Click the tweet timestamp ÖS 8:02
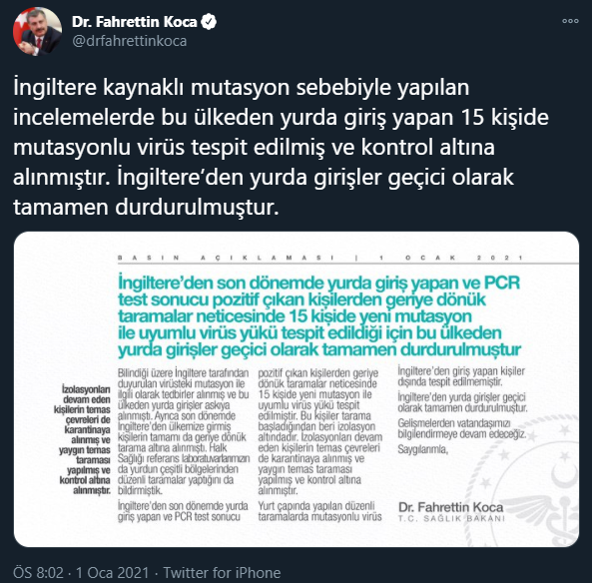This screenshot has width=592, height=583. tap(38, 572)
